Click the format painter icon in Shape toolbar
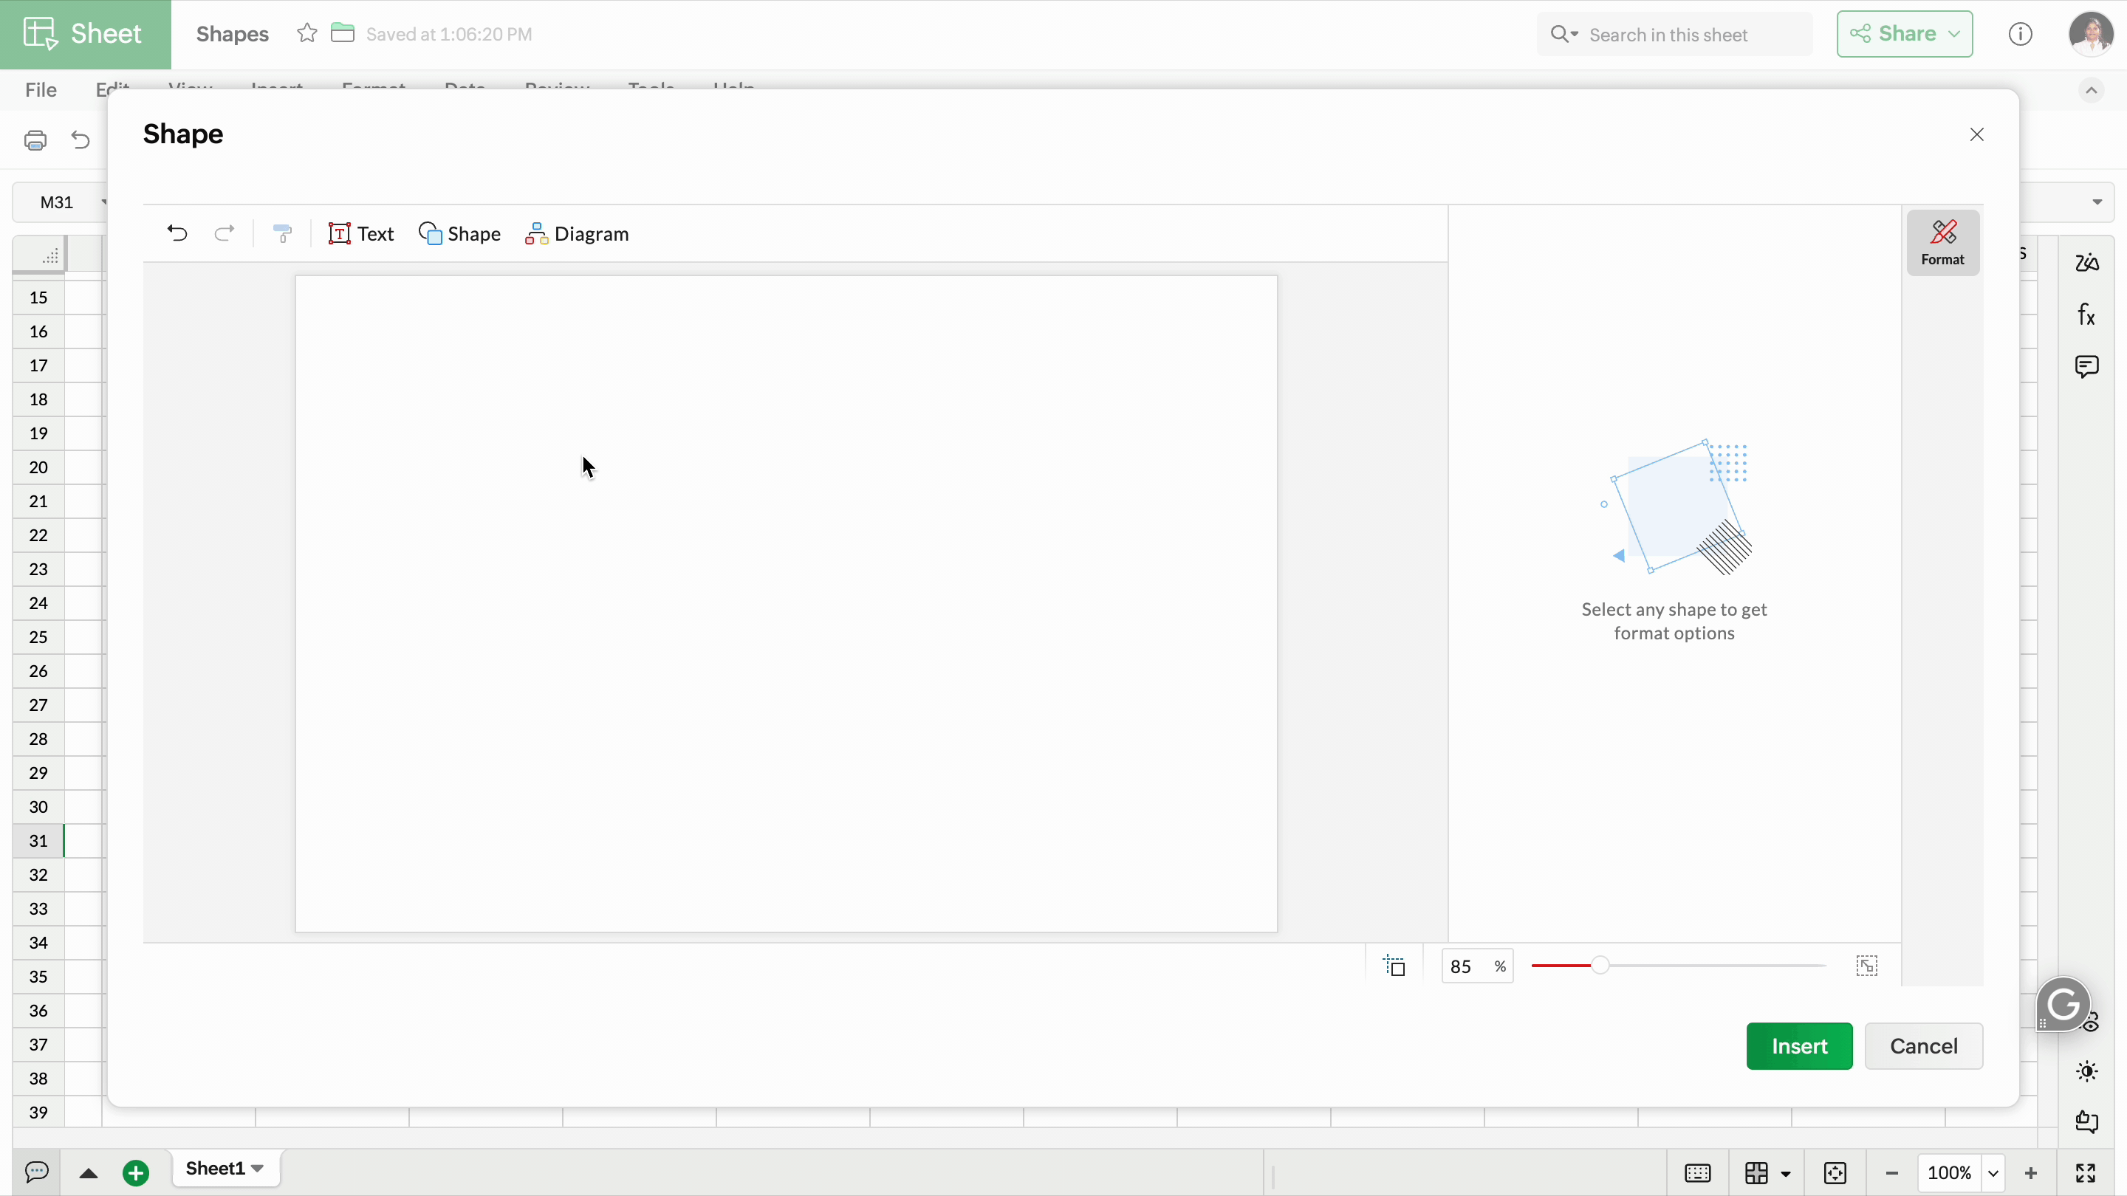 [x=282, y=233]
